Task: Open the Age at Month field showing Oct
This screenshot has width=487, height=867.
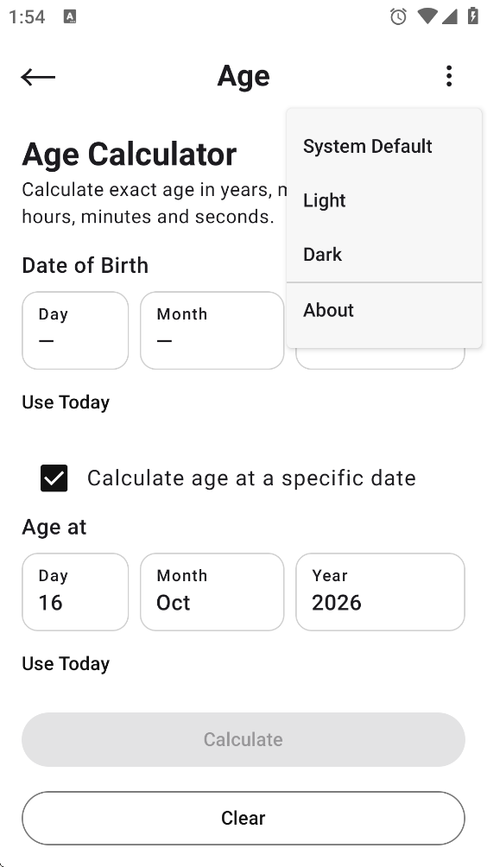Action: pyautogui.click(x=212, y=592)
